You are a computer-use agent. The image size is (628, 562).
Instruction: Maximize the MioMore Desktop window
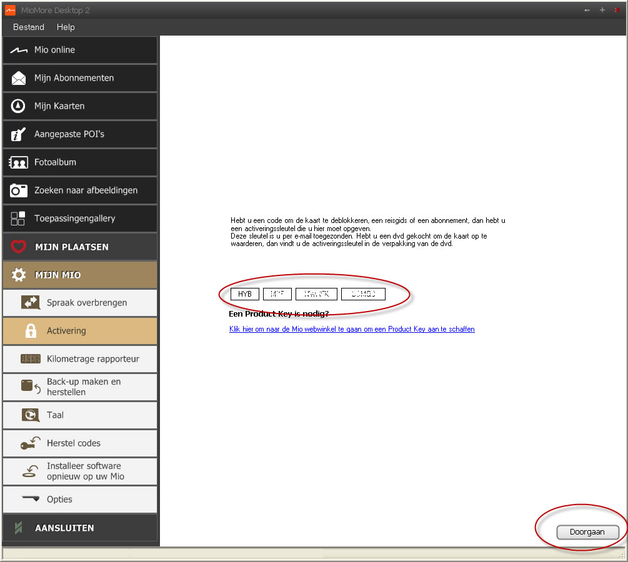[x=602, y=10]
